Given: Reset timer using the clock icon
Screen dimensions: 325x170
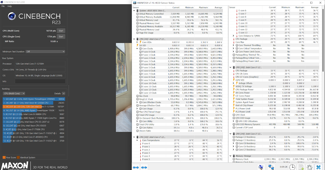Looking at the screenshot, I should (292, 167).
